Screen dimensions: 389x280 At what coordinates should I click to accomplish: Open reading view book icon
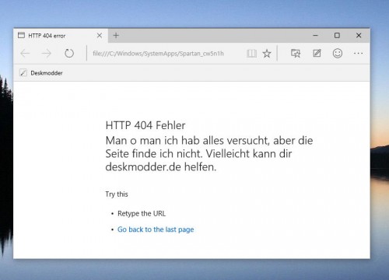tap(251, 54)
